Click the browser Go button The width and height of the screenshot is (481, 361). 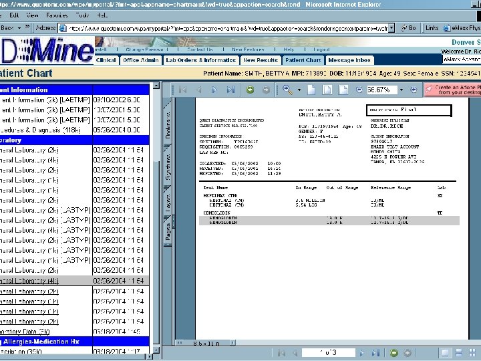click(409, 28)
